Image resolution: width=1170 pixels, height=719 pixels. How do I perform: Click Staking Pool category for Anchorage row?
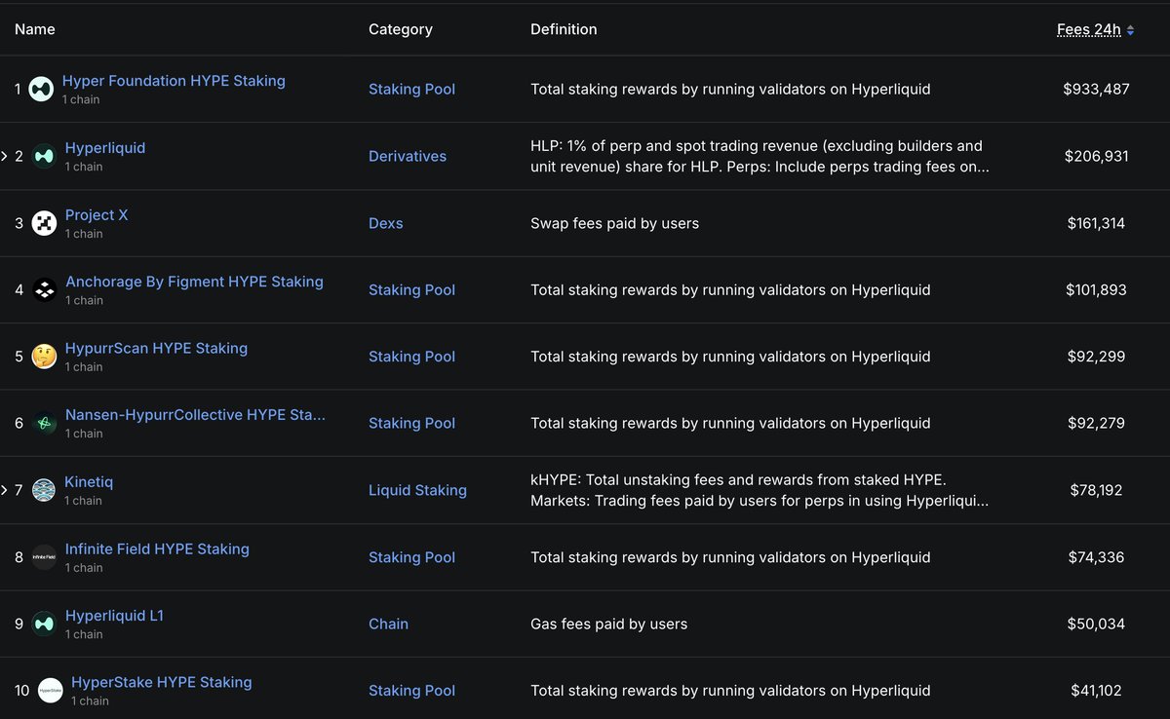tap(411, 289)
